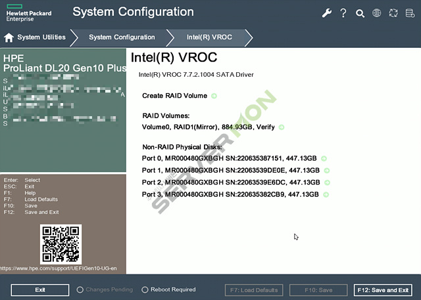421x300 pixels.
Task: Click the Exit button
Action: point(40,289)
